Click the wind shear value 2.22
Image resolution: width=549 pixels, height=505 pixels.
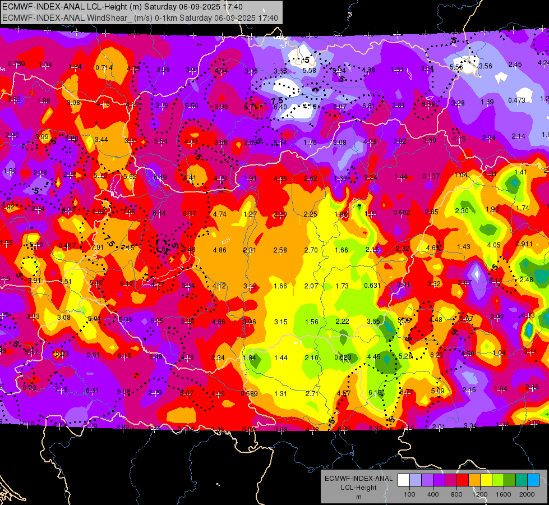pos(343,322)
